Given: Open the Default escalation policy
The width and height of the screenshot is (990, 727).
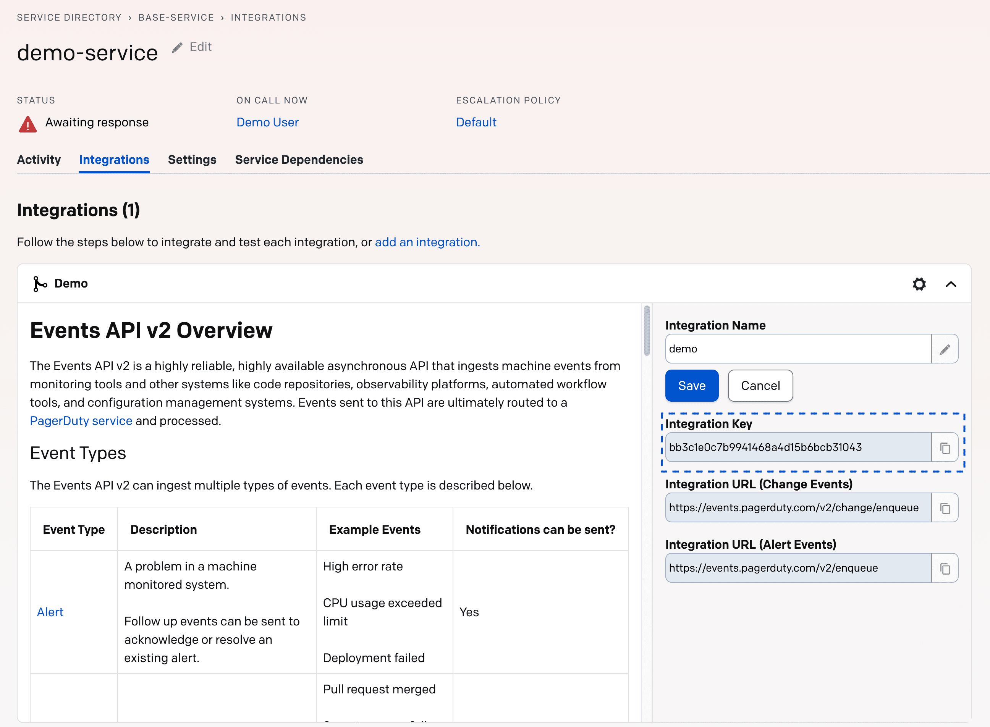Looking at the screenshot, I should point(476,122).
